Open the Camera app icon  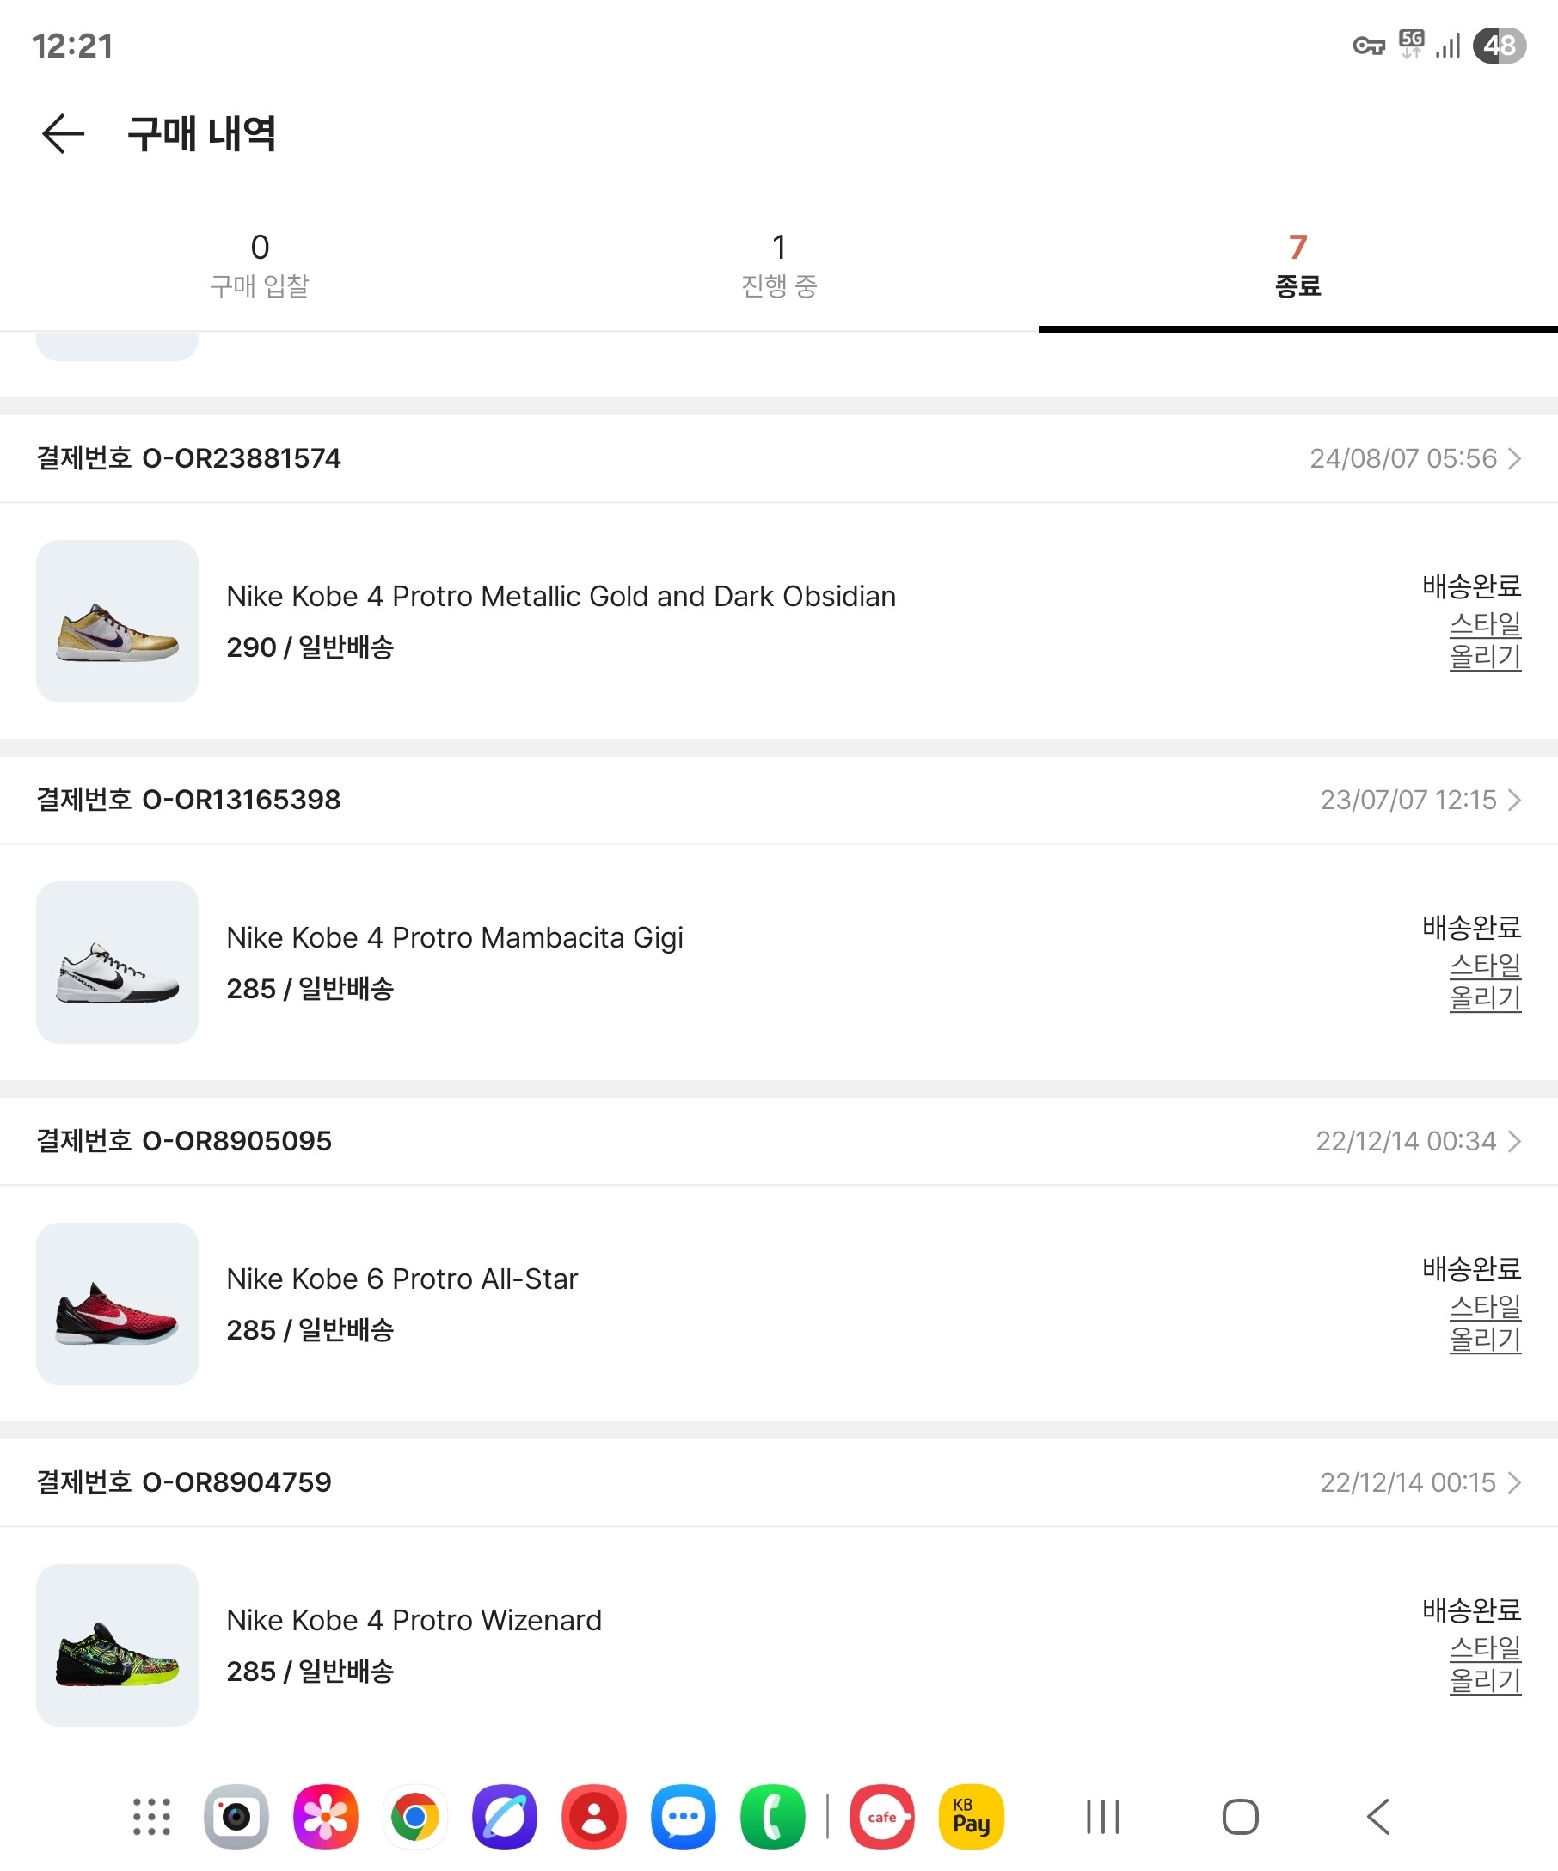(236, 1817)
